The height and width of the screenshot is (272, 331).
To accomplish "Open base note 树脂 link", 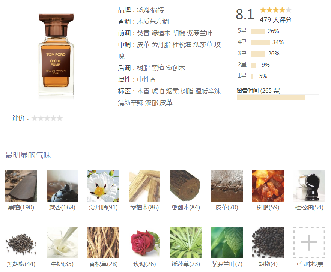I will point(143,68).
